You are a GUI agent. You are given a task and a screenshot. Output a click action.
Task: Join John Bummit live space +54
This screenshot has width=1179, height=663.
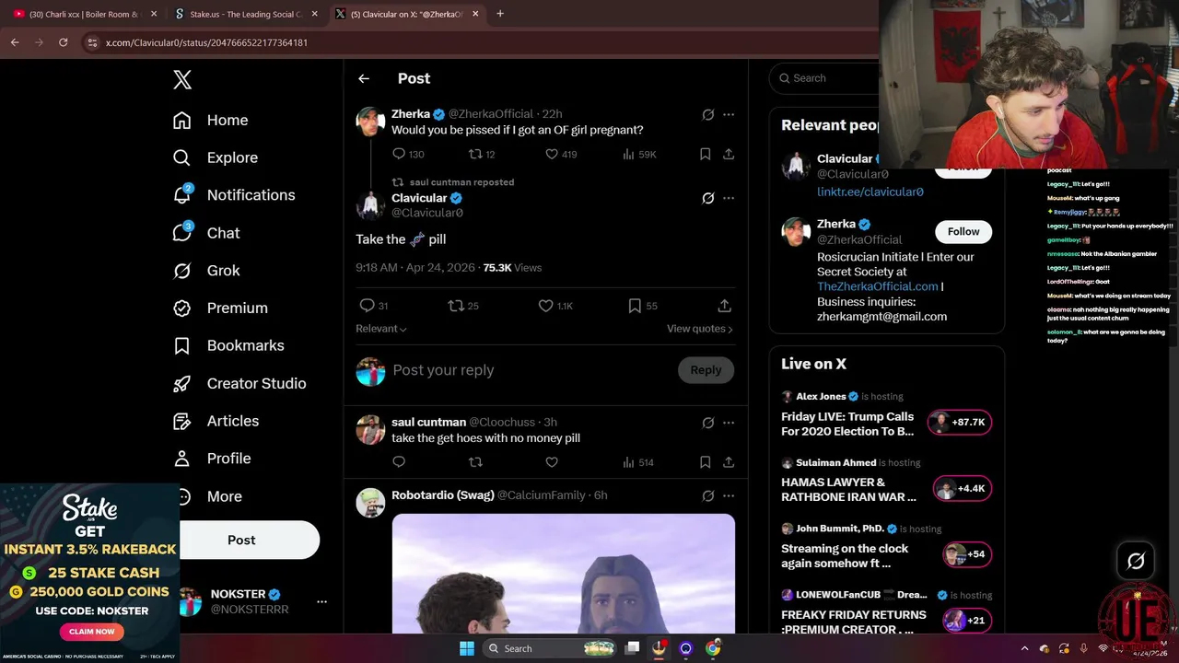[x=967, y=554]
